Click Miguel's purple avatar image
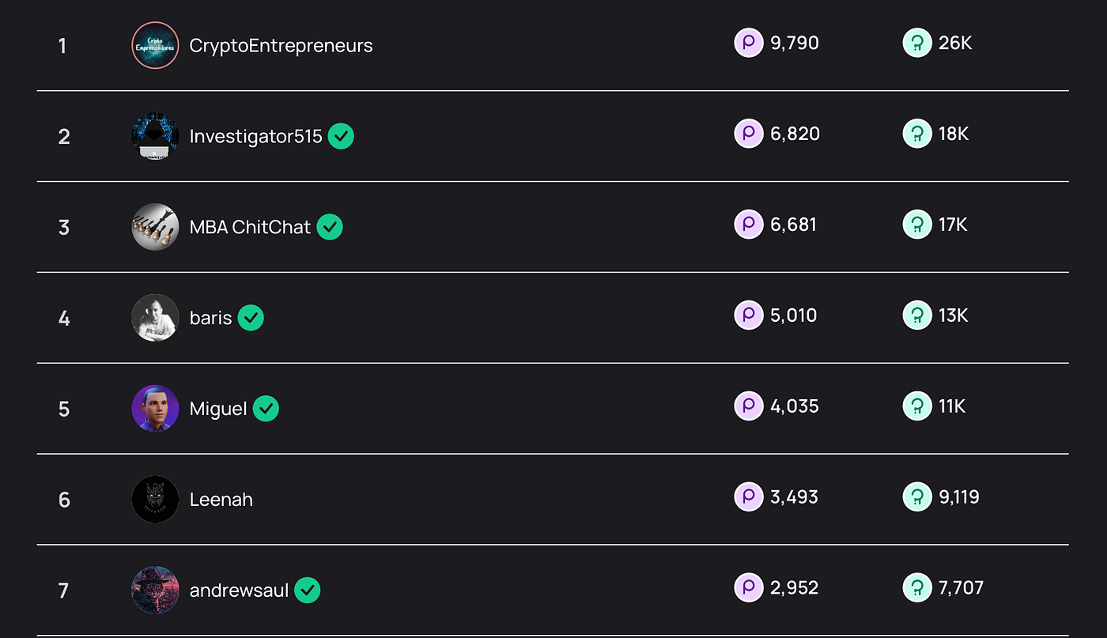The image size is (1107, 638). tap(155, 409)
